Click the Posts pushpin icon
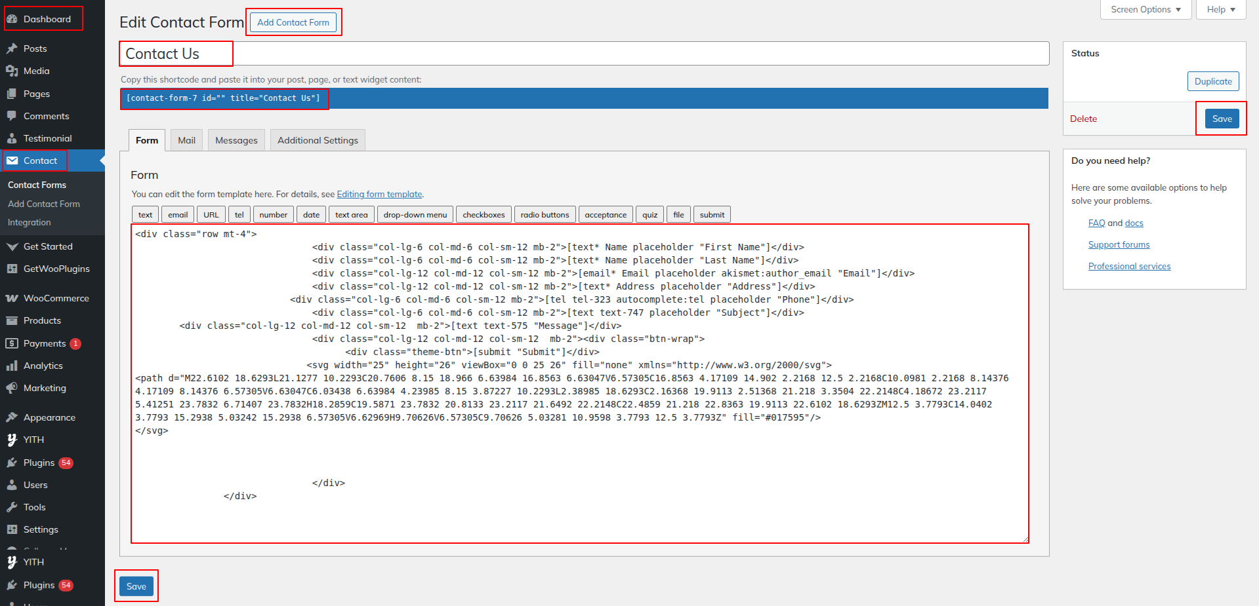This screenshot has height=606, width=1259. (12, 48)
